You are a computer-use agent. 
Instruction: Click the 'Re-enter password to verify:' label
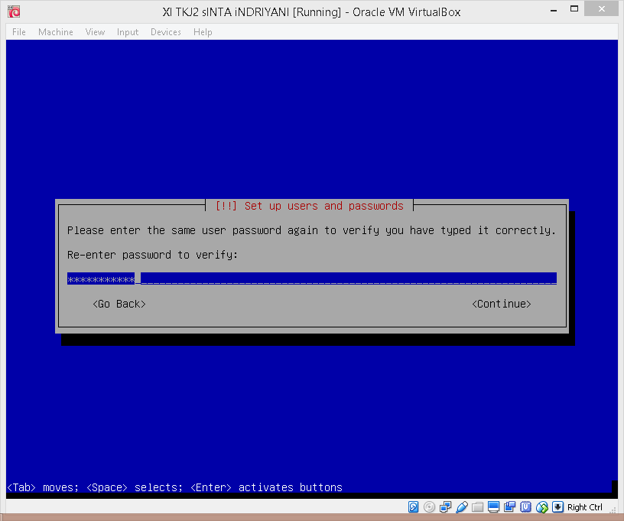pyautogui.click(x=152, y=255)
